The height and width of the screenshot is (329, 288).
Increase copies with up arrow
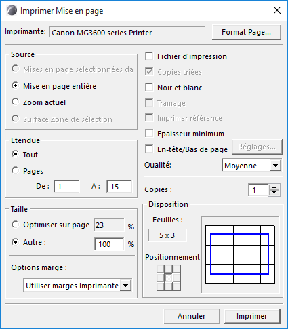[x=274, y=187]
